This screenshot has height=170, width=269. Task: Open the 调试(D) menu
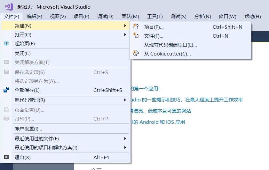(105, 17)
